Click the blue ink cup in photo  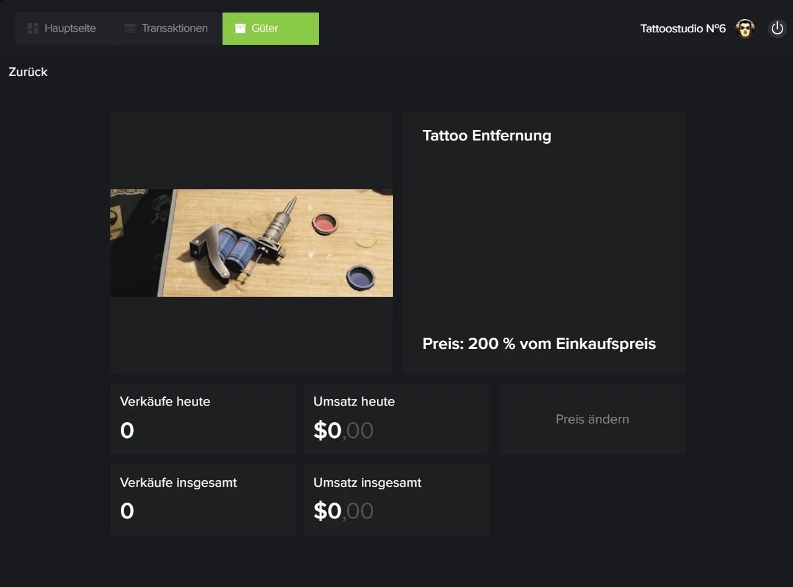click(361, 276)
